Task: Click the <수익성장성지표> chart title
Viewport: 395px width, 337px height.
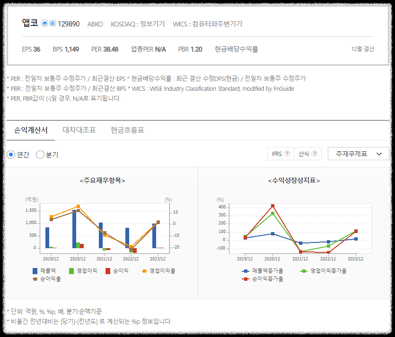Action: tap(294, 181)
